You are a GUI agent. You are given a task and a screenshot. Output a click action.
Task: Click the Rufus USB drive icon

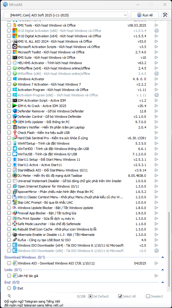pyautogui.click(x=15, y=240)
